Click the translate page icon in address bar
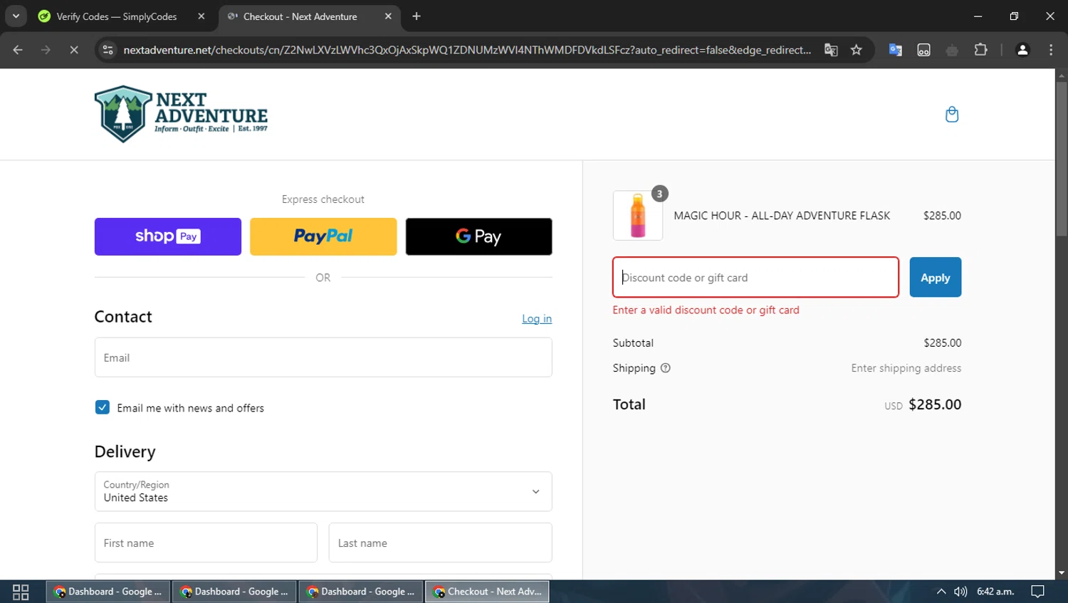 831,50
